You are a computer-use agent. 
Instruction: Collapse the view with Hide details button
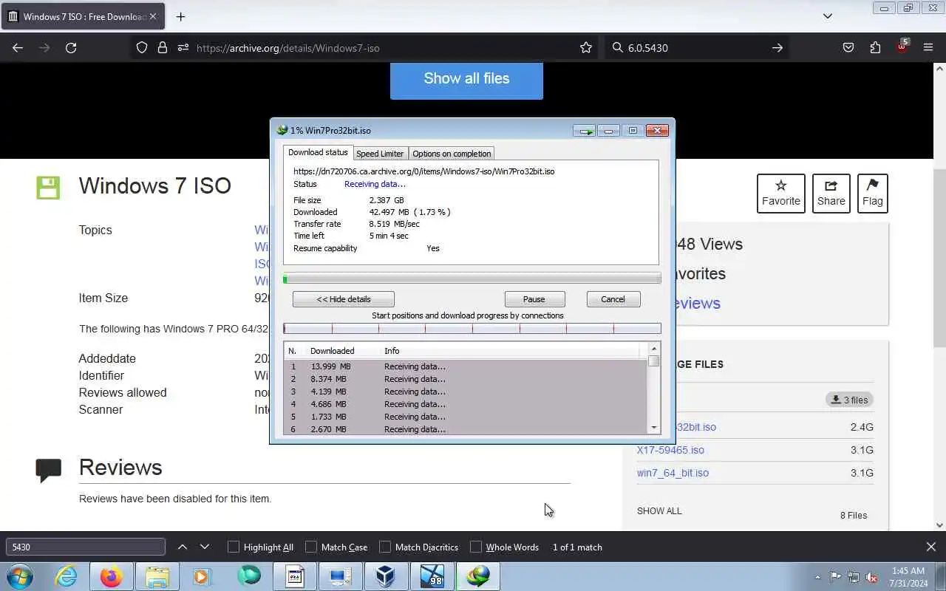coord(344,299)
